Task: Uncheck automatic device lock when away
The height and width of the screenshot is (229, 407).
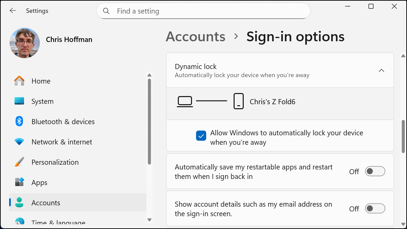Action: pos(201,135)
